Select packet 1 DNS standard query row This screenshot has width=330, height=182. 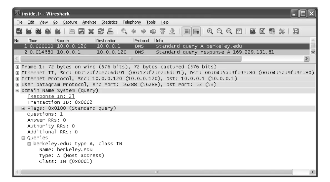(x=162, y=46)
